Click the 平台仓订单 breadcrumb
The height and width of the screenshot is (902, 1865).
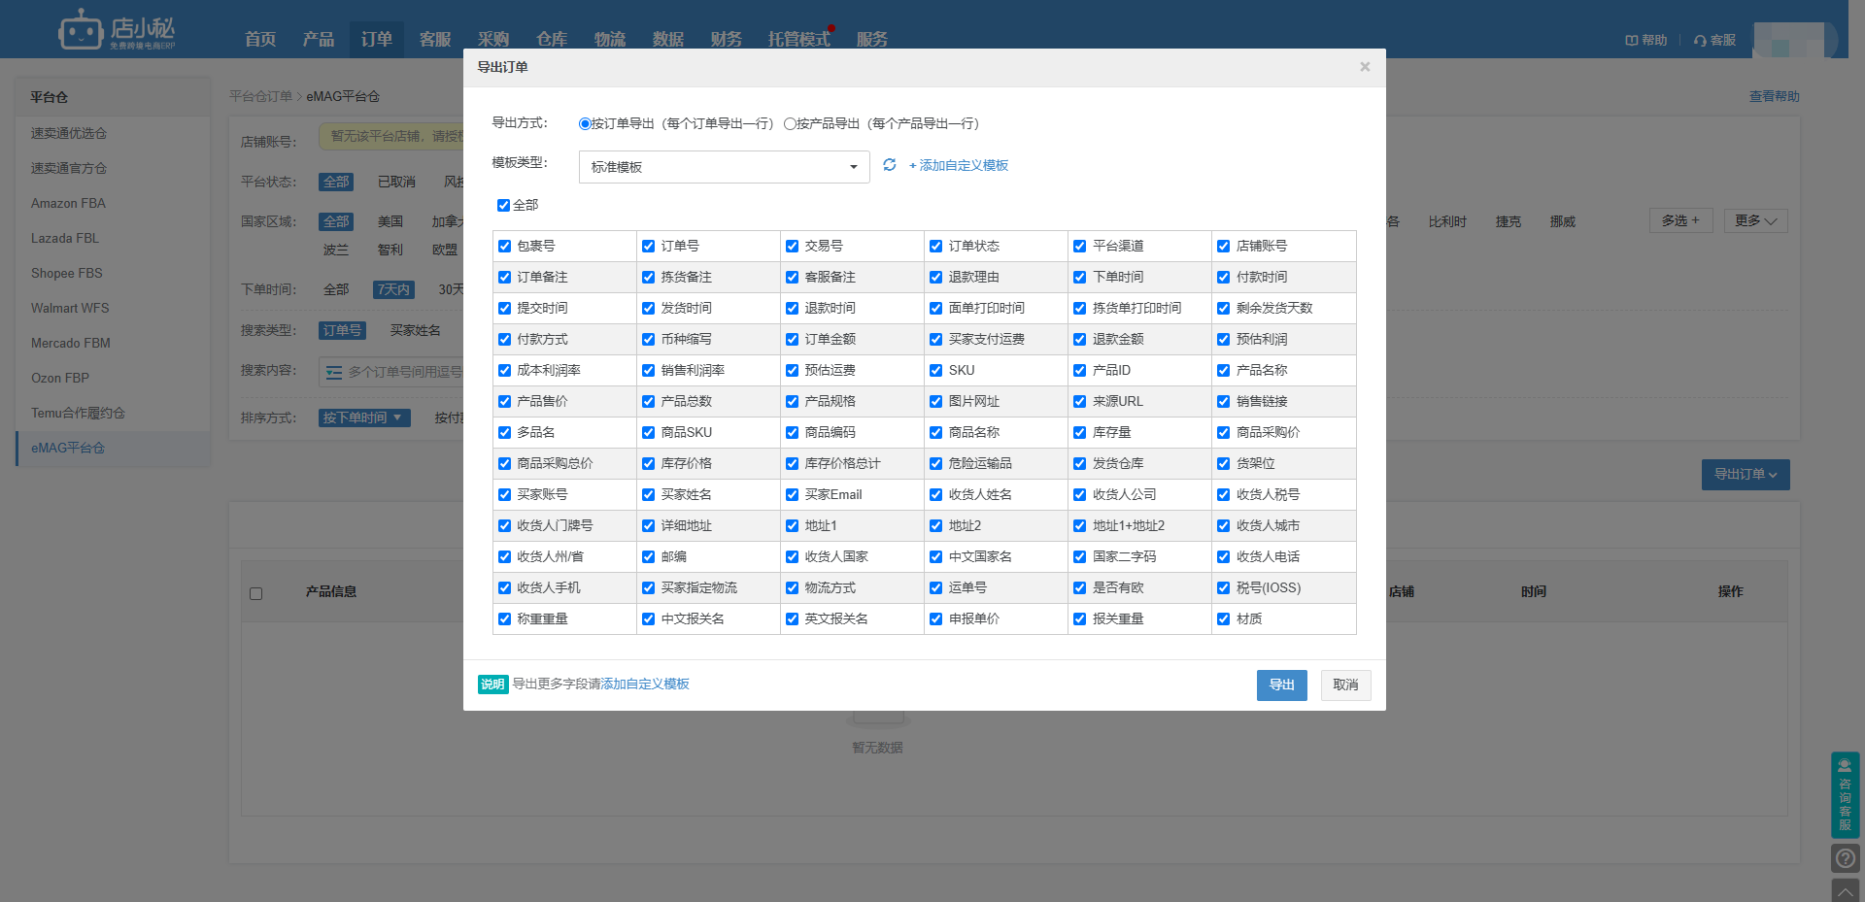point(260,97)
